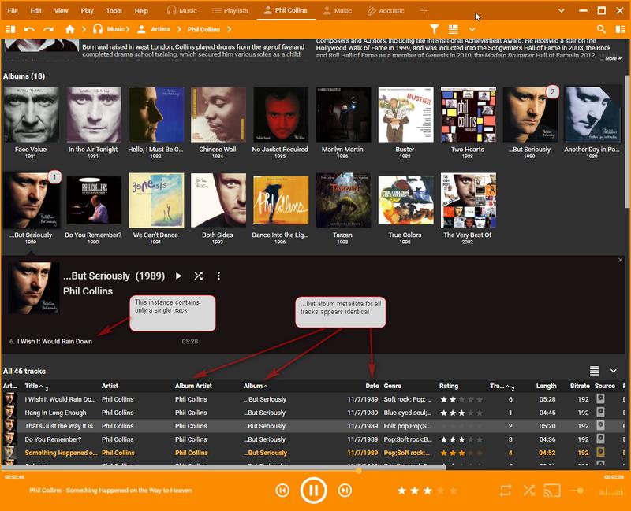The image size is (631, 511).
Task: Pause the currently playing song
Action: click(x=313, y=491)
